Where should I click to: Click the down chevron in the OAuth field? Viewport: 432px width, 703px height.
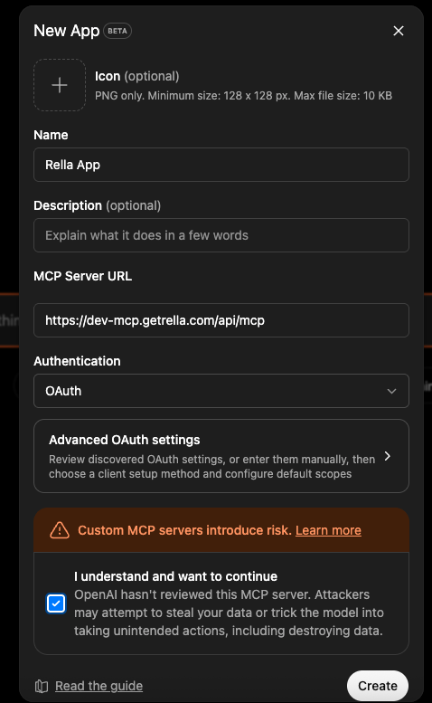click(x=391, y=391)
